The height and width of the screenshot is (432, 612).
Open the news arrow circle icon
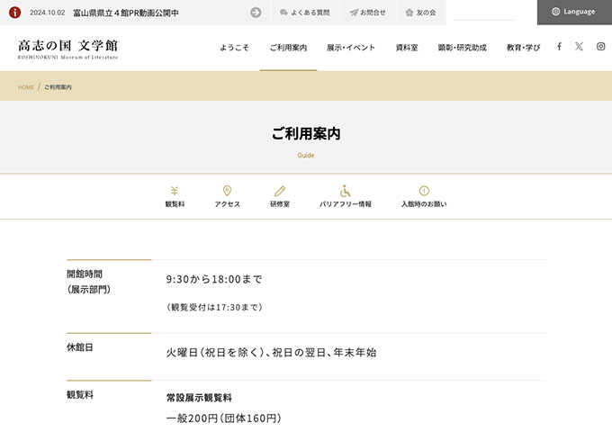click(256, 13)
